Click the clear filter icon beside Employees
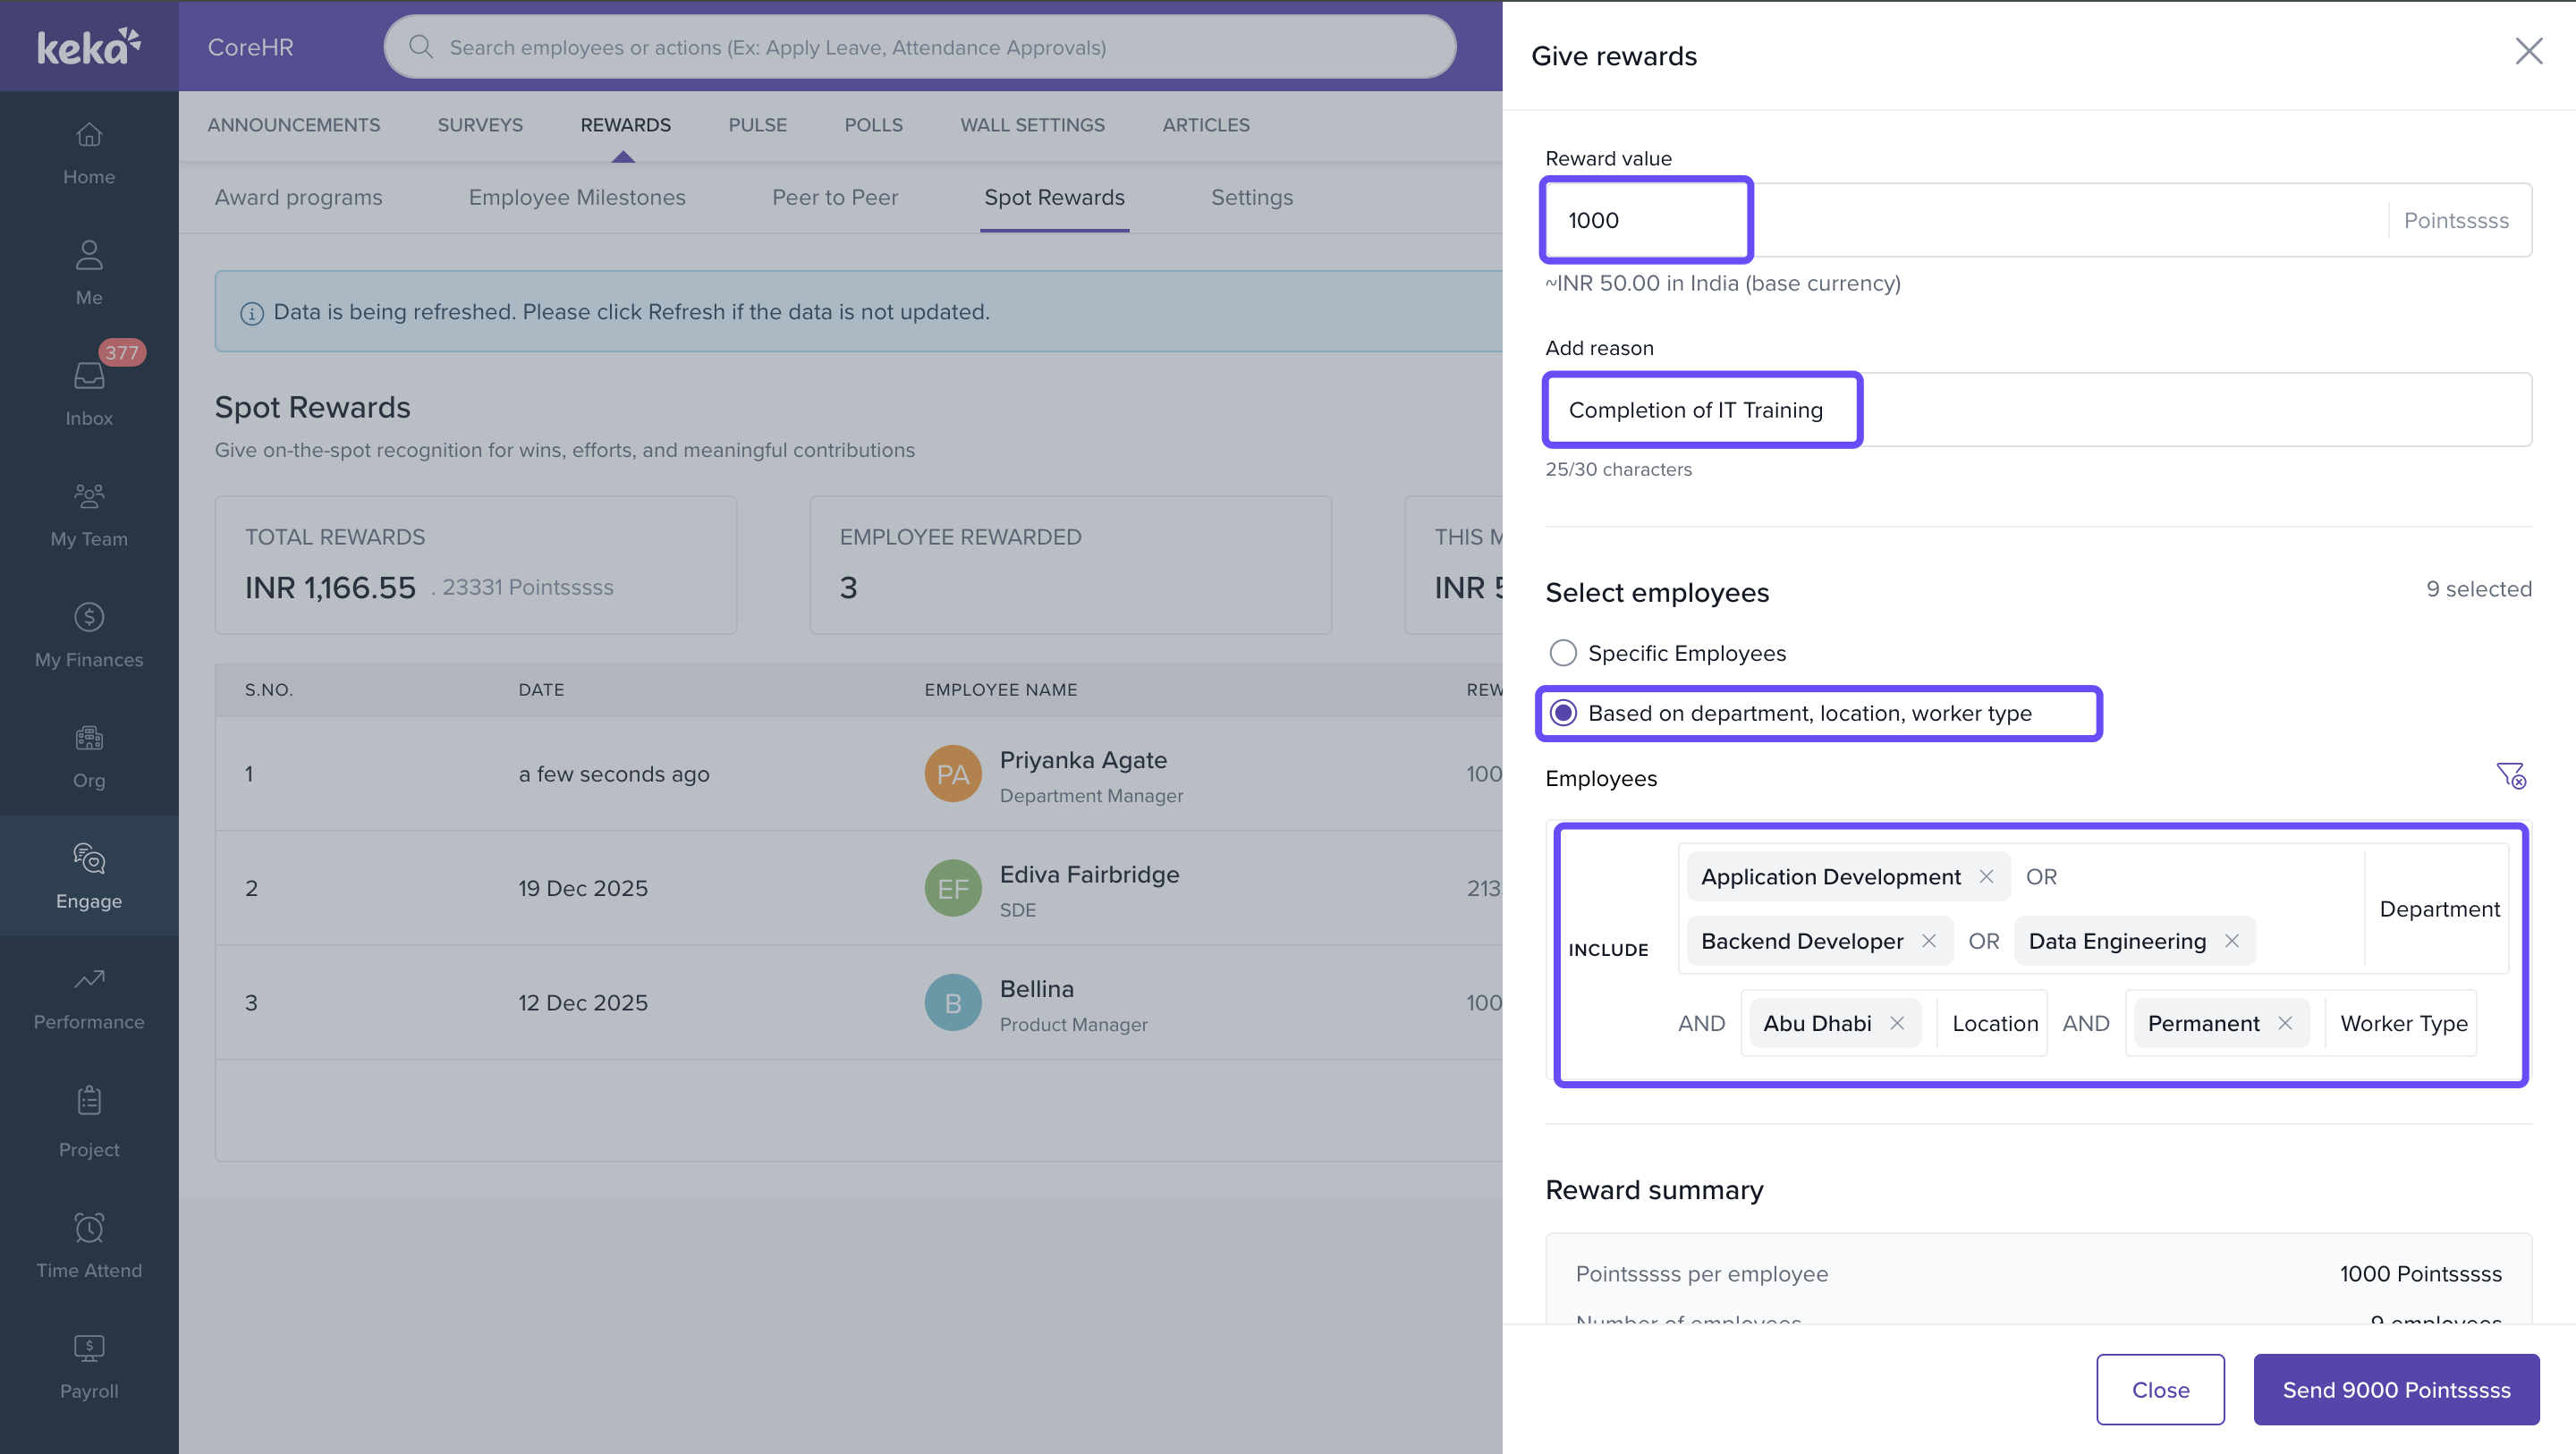Viewport: 2576px width, 1454px height. click(2510, 776)
